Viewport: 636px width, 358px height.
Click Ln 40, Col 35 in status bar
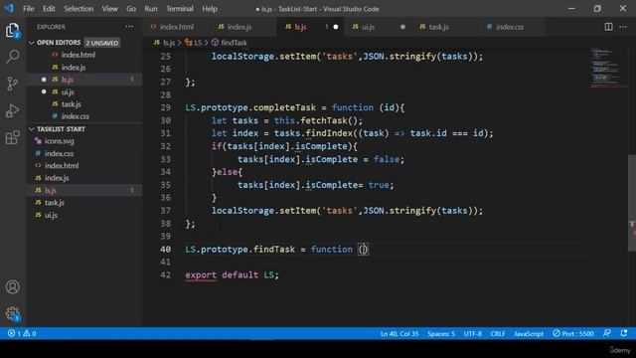tap(399, 334)
